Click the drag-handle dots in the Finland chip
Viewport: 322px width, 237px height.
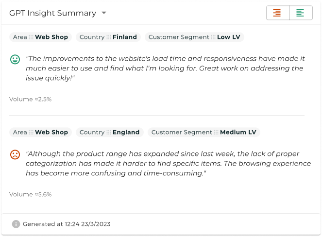[x=109, y=37]
